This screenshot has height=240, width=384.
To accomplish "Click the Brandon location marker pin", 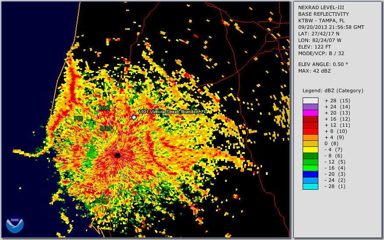I will [134, 117].
